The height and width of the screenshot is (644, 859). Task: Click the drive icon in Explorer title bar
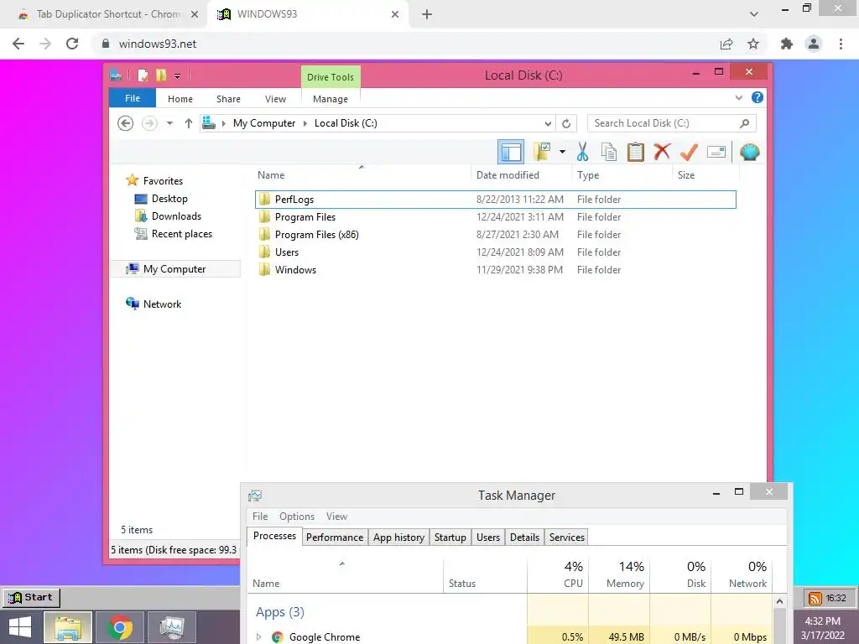click(116, 75)
